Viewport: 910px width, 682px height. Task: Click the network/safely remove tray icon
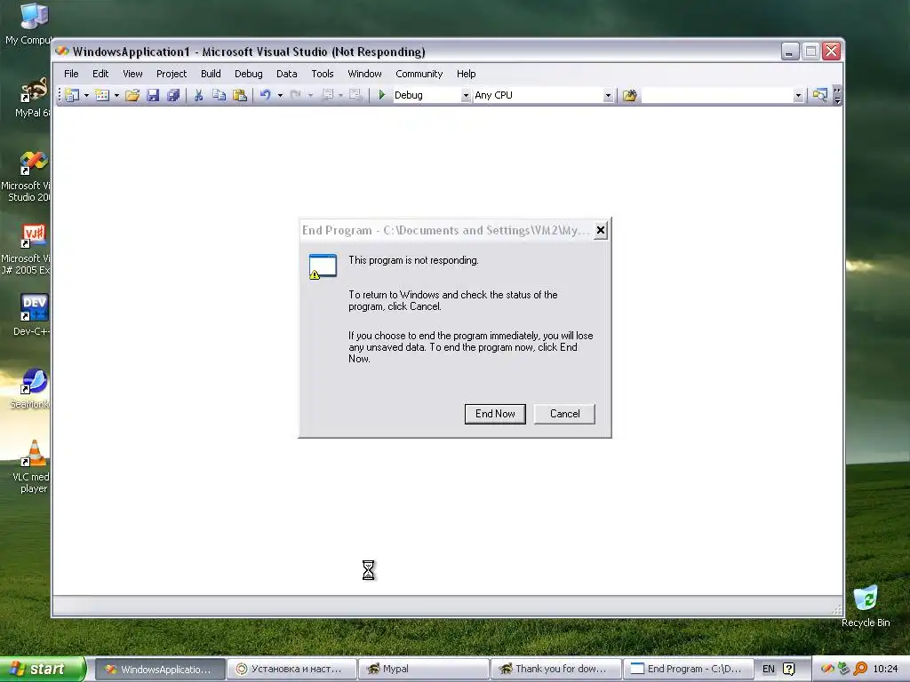click(x=844, y=670)
